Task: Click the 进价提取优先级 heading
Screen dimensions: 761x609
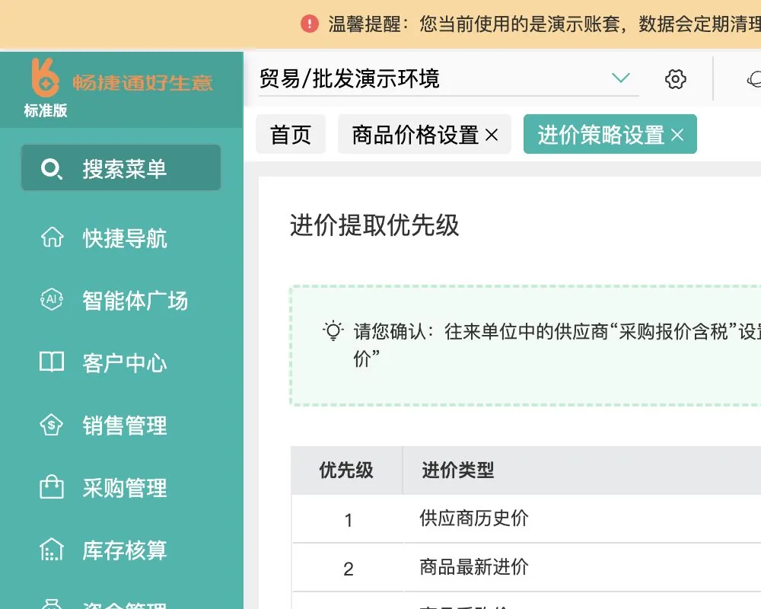Action: 374,225
